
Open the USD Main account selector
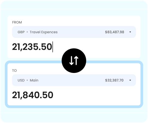tap(74, 80)
